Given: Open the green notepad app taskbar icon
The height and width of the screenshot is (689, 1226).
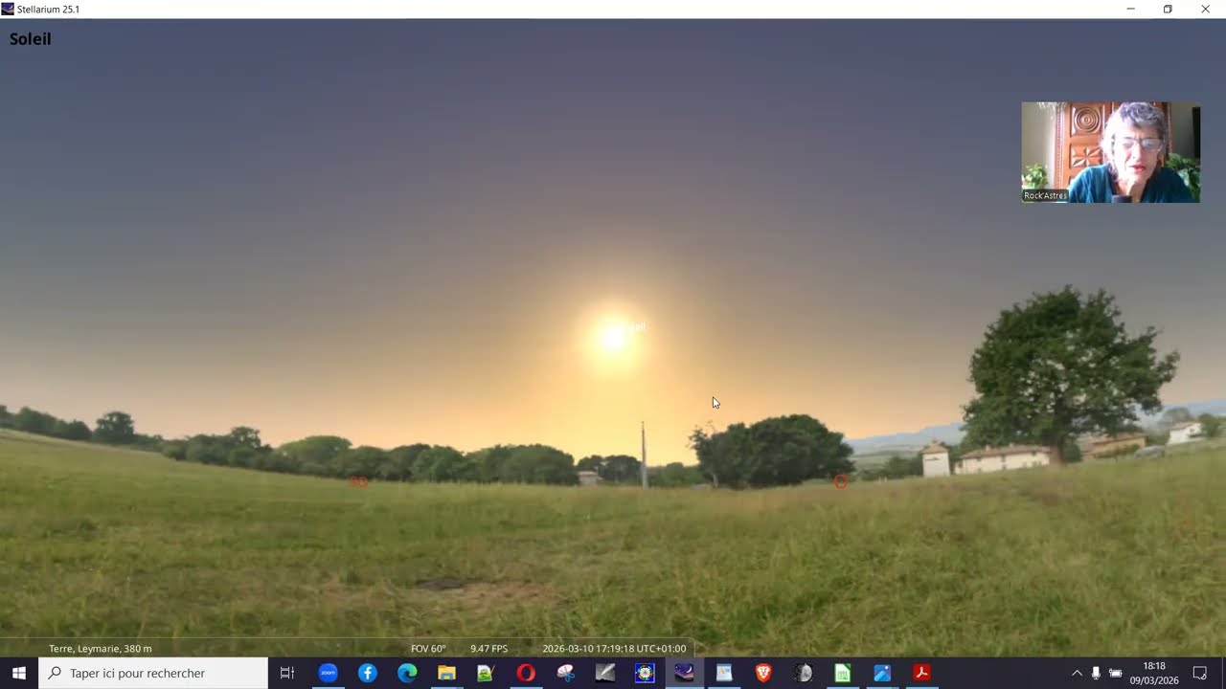Looking at the screenshot, I should coord(486,673).
